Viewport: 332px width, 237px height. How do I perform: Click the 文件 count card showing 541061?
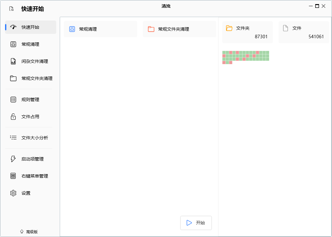click(x=304, y=32)
